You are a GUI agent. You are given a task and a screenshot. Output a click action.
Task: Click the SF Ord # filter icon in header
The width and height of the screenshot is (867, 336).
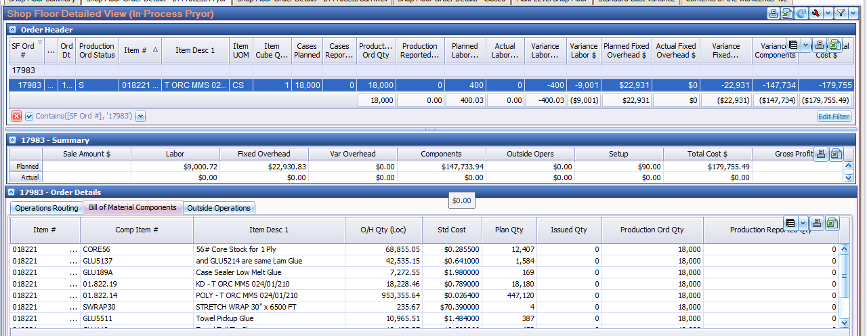[x=39, y=42]
